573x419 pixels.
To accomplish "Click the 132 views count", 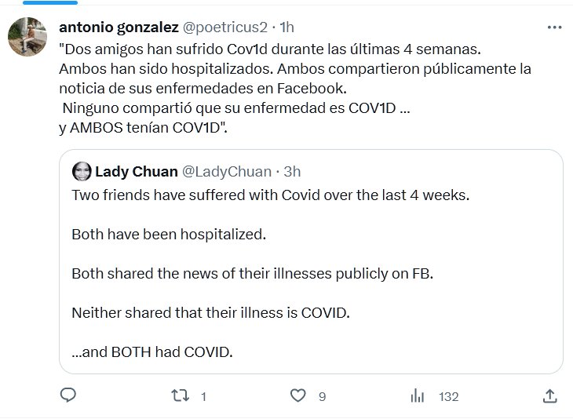I will [x=448, y=396].
